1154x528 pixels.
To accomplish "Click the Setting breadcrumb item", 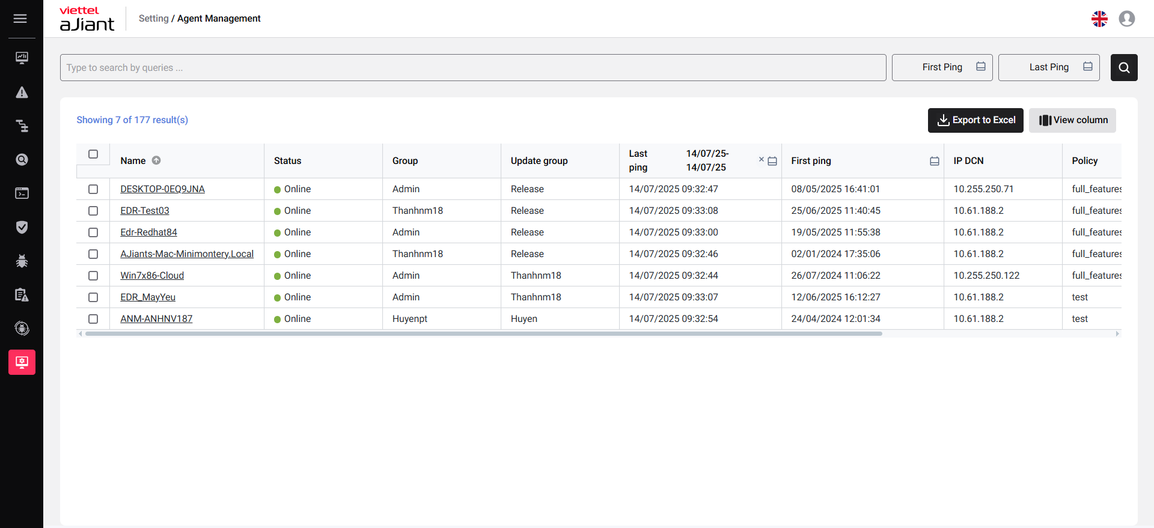I will pyautogui.click(x=153, y=19).
